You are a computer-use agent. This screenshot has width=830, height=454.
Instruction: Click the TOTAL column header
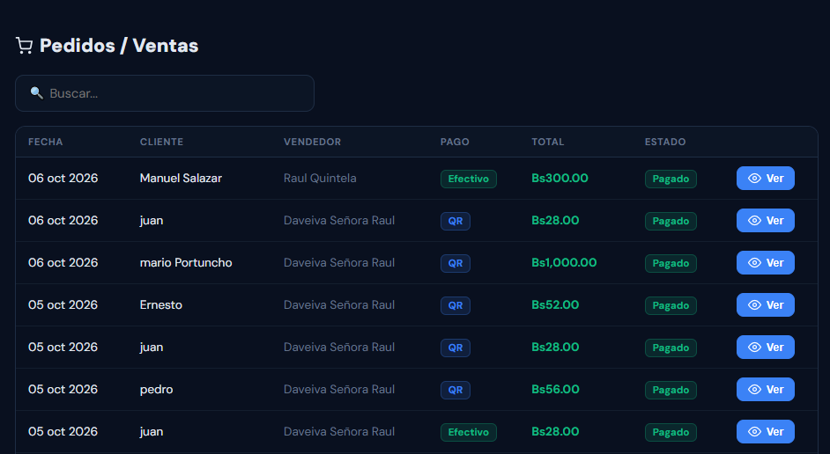548,142
